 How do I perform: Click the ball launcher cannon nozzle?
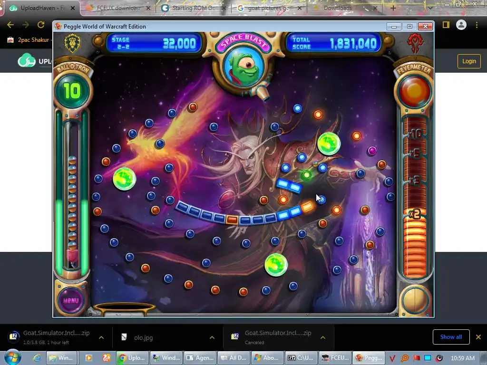pyautogui.click(x=263, y=94)
